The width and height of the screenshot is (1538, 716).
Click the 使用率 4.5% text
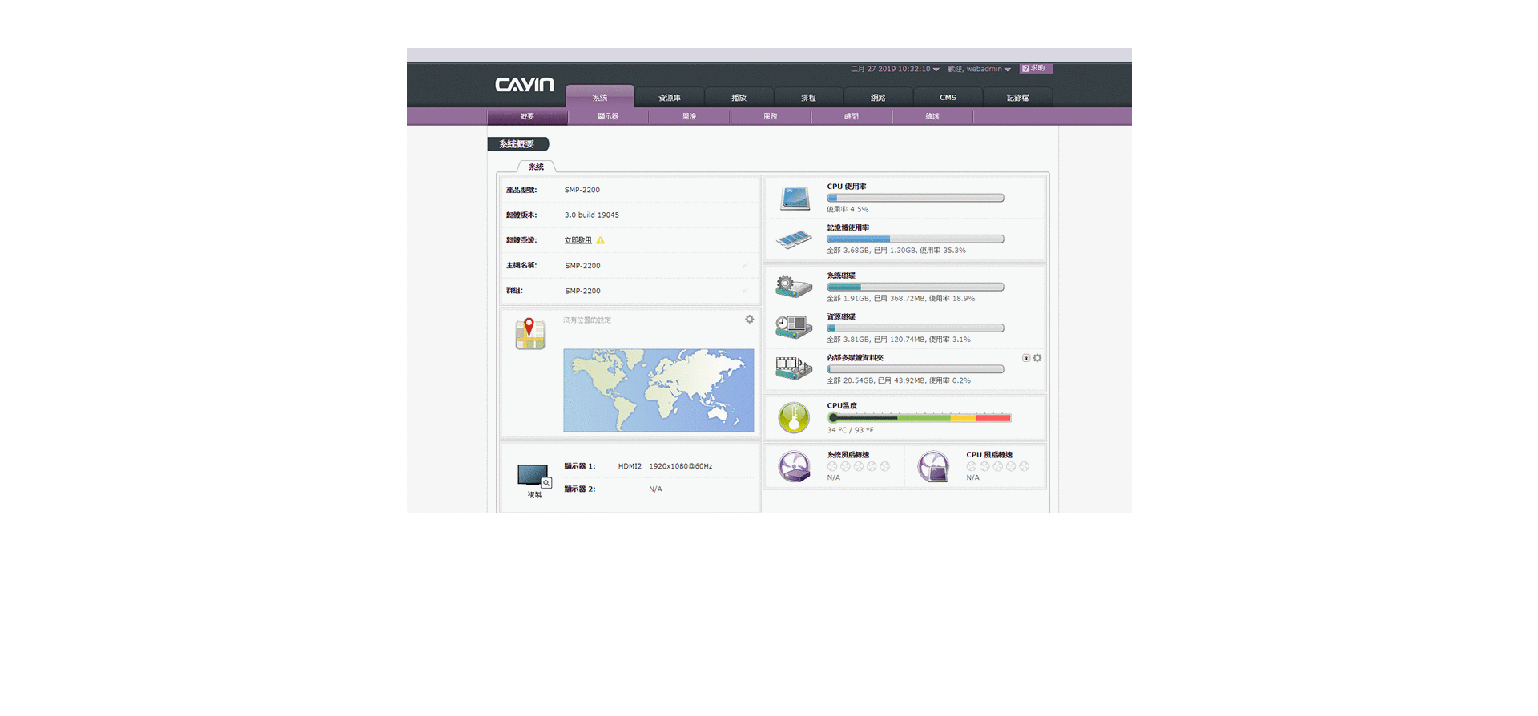(x=848, y=209)
